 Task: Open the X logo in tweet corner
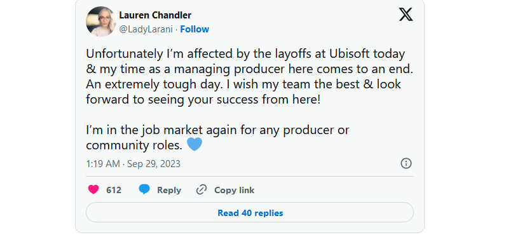(x=406, y=15)
